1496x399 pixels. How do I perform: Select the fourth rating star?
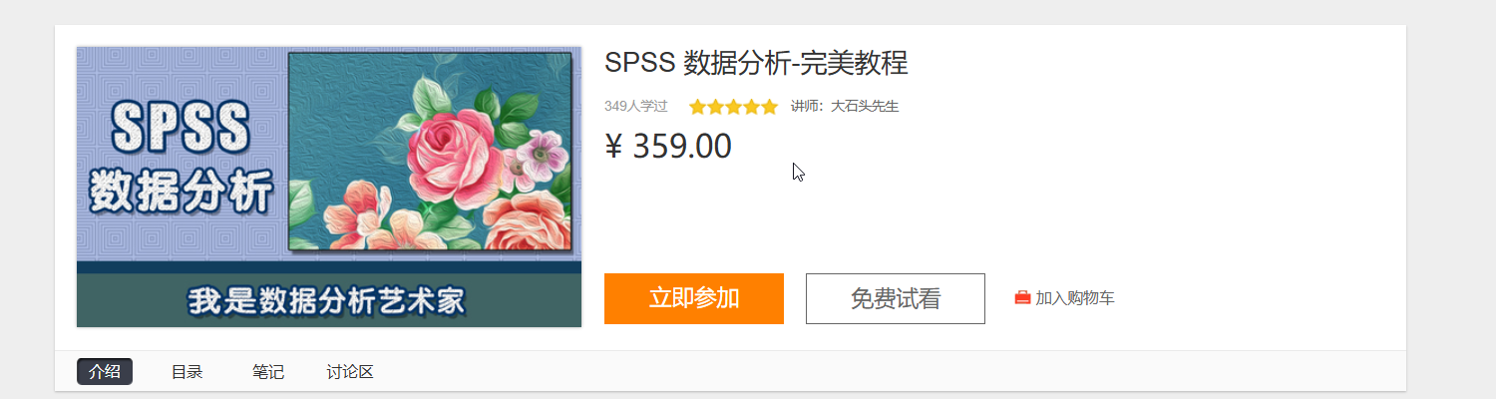(x=751, y=107)
